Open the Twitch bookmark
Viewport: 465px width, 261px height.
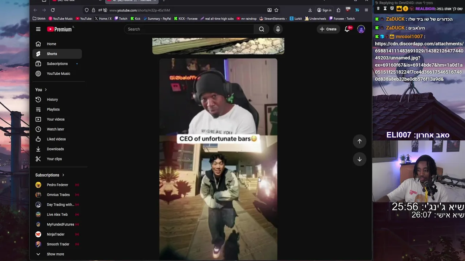121,18
